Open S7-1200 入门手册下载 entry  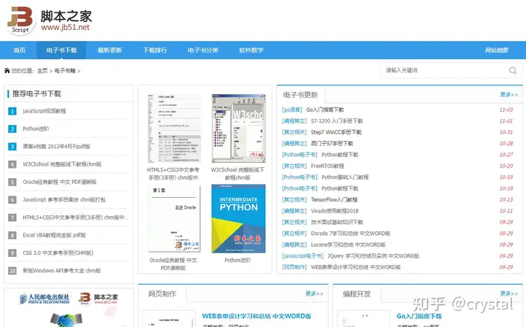(x=337, y=121)
